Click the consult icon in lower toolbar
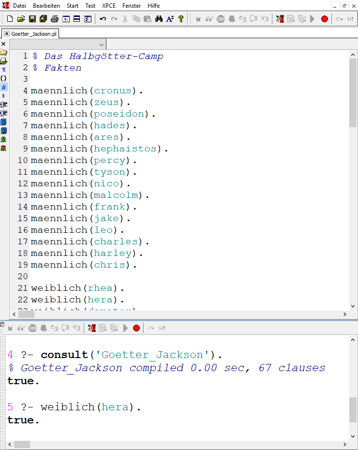 92,328
